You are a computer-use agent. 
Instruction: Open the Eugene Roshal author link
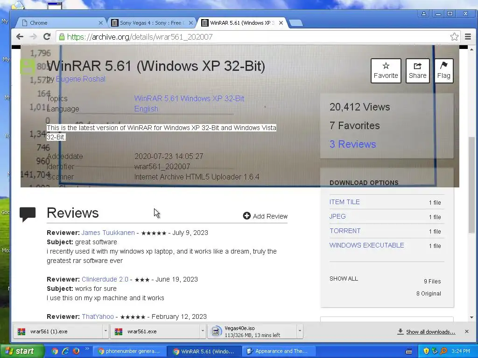(80, 79)
